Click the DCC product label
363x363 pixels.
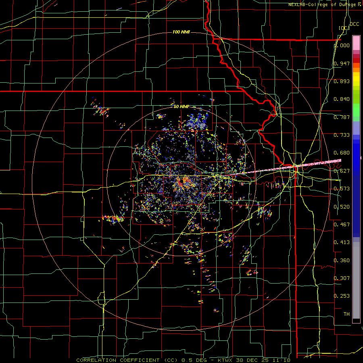click(x=354, y=24)
